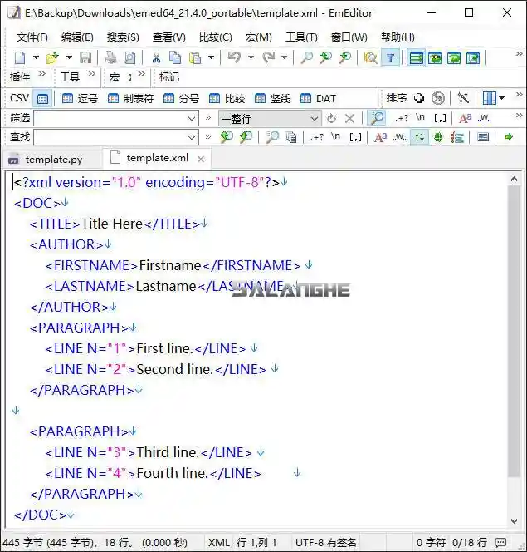Click into the 查找 find input field

(110, 137)
